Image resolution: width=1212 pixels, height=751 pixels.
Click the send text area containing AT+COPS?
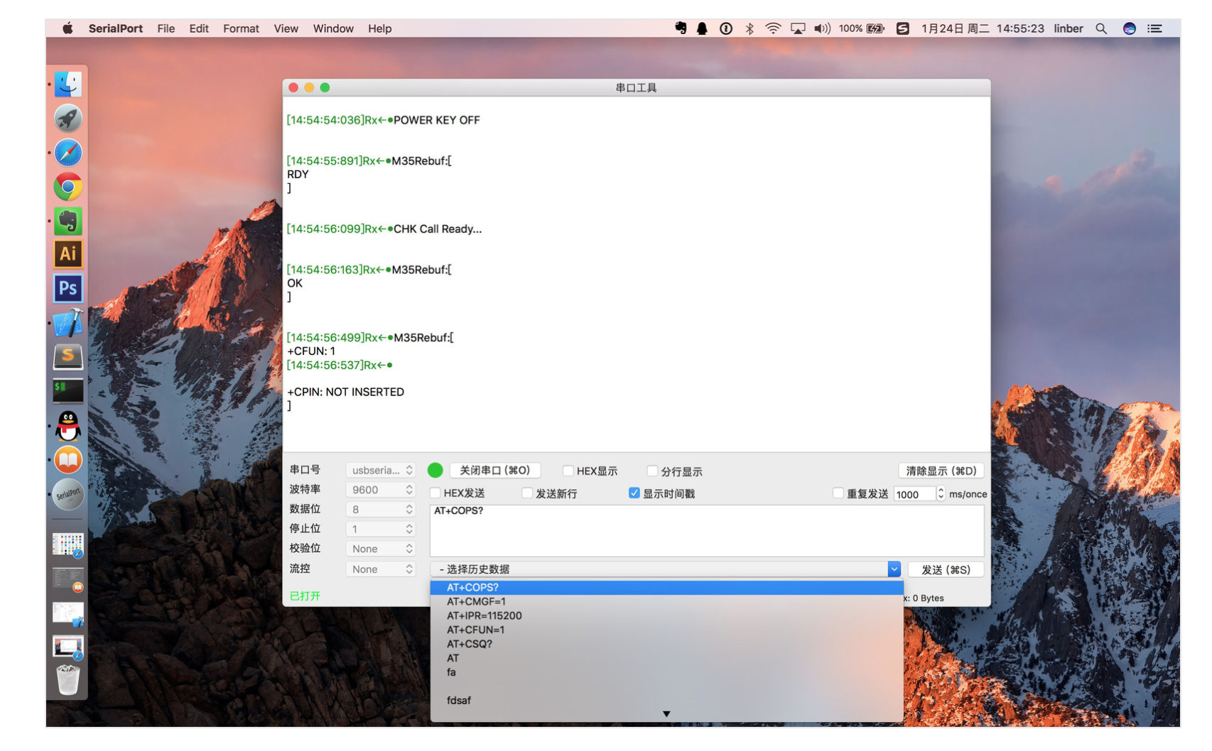(x=707, y=530)
